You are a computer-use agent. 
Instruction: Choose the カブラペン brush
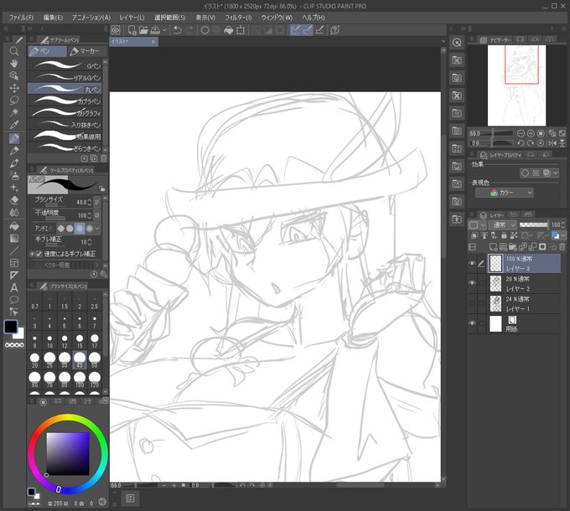click(65, 101)
